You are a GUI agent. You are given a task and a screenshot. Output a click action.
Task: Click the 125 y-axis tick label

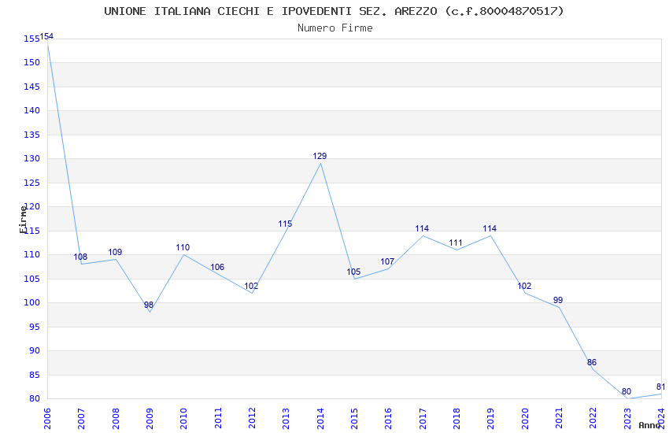click(x=31, y=183)
